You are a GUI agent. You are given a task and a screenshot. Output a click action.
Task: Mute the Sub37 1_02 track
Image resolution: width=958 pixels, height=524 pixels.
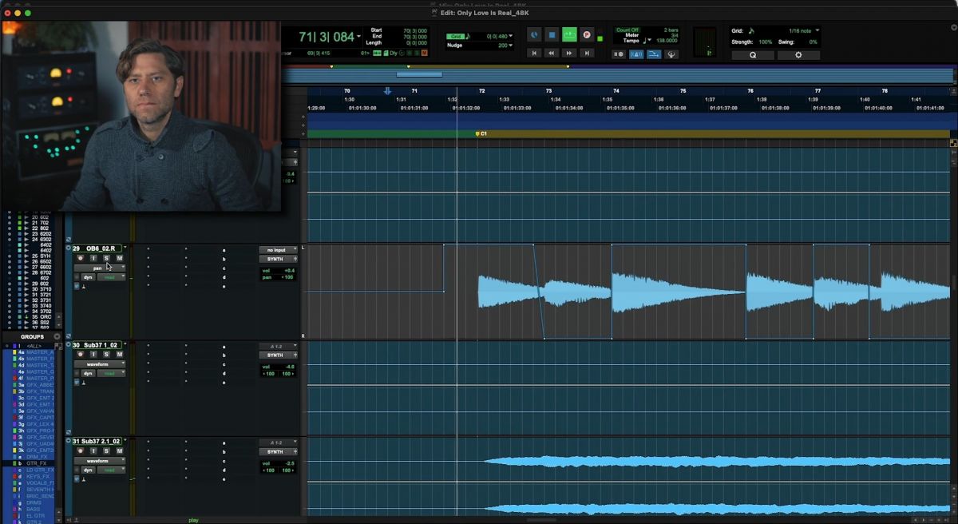pos(119,354)
